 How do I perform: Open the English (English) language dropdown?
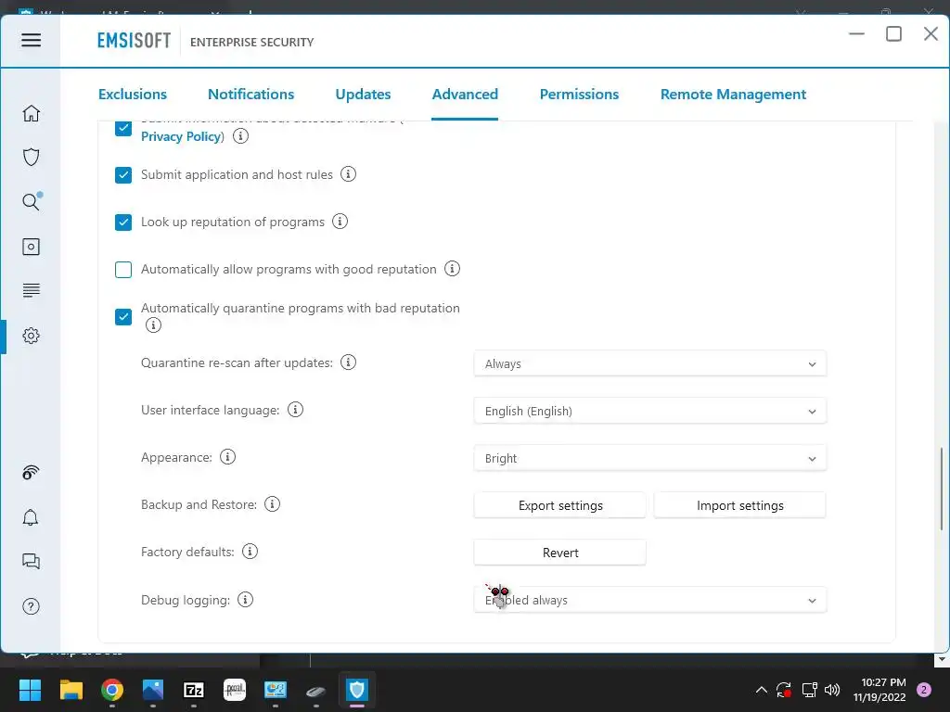click(650, 411)
